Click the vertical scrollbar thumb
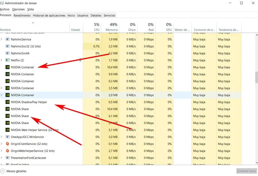The image size is (258, 176). click(x=256, y=77)
